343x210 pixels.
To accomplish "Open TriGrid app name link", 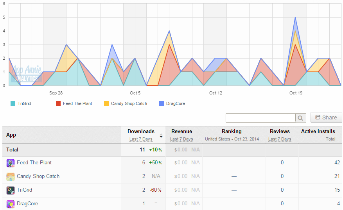I will click(25, 190).
